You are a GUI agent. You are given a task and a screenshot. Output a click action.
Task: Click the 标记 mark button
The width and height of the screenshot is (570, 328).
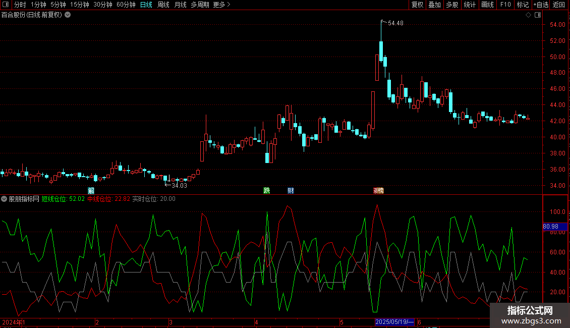pos(523,5)
